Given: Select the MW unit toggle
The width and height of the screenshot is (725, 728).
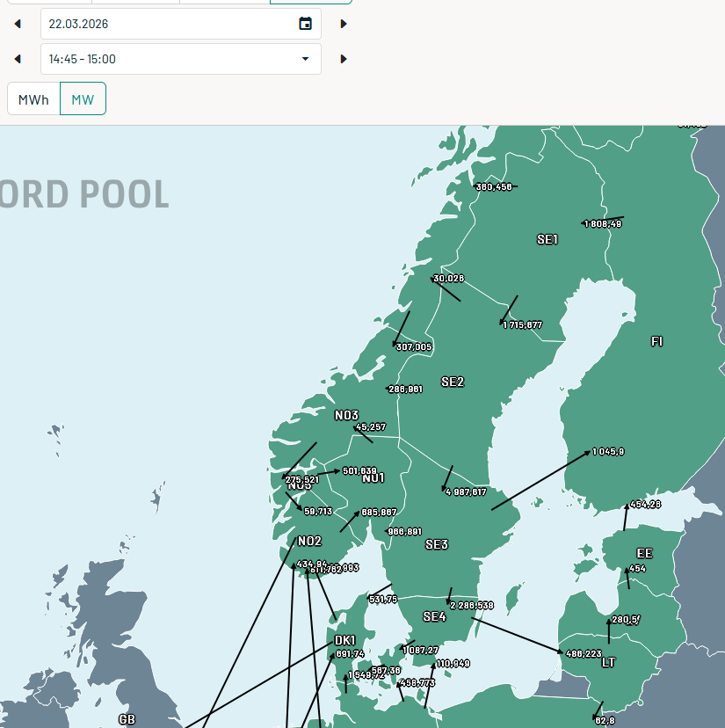Looking at the screenshot, I should click(83, 99).
